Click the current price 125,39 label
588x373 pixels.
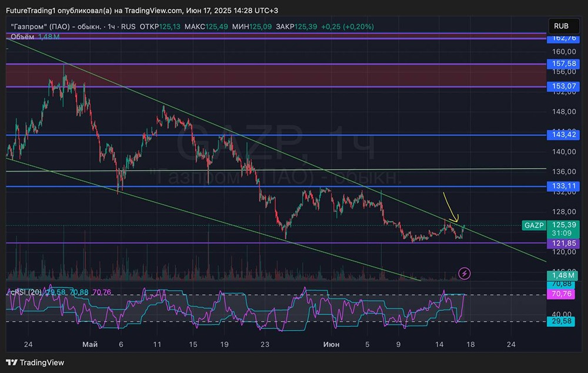coord(564,225)
